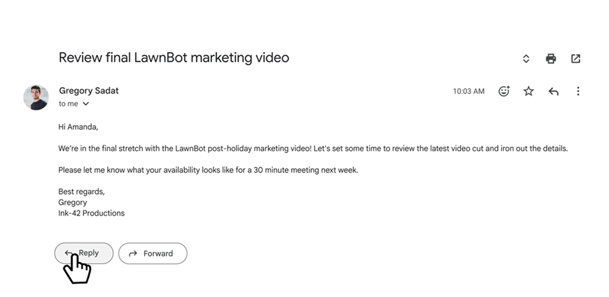Star the message from Gregory Sadat
Screen dimensions: 609x297
coord(528,91)
